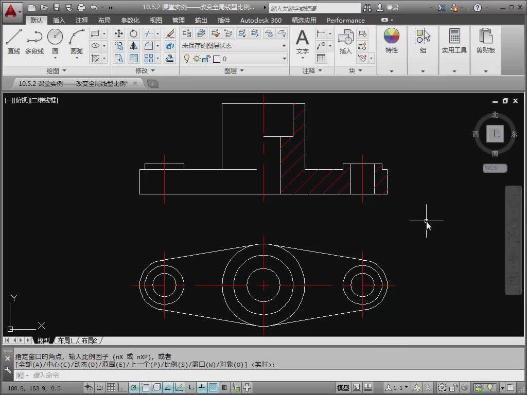Open the Rectangle tool dropdown arrow

tap(104, 33)
